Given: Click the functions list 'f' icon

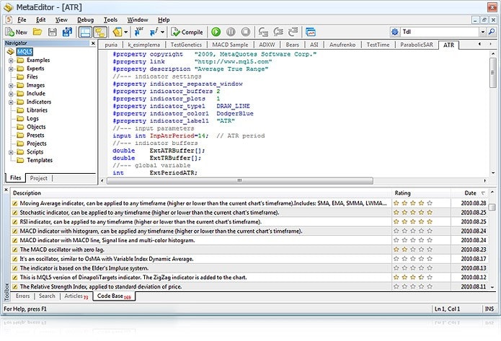Looking at the screenshot, I should [x=154, y=32].
